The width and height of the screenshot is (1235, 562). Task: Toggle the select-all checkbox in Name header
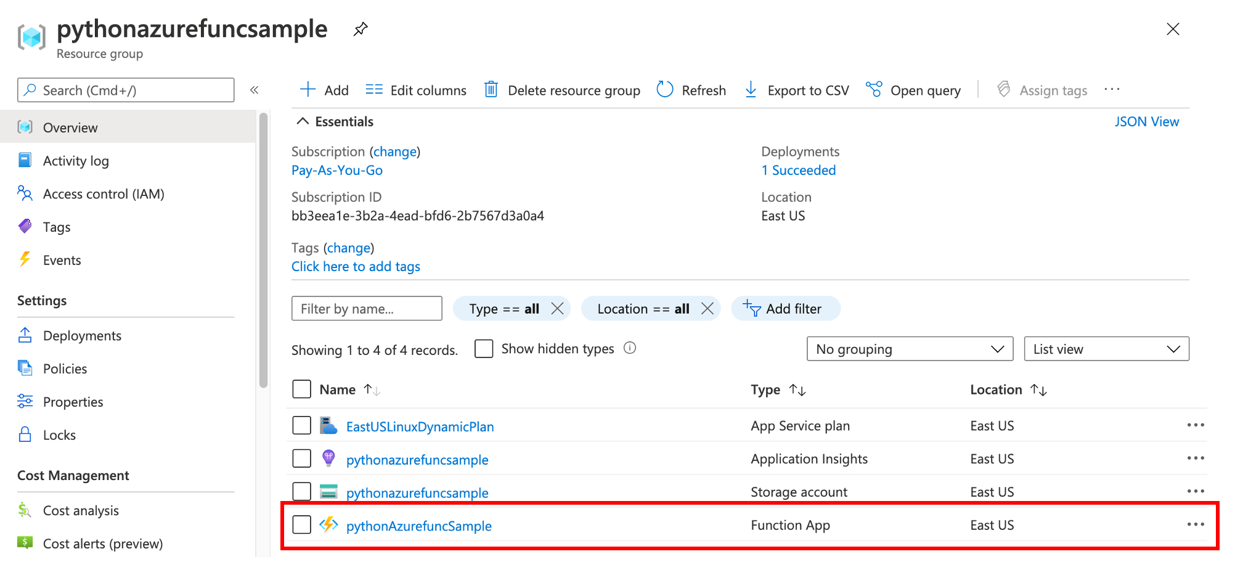tap(301, 389)
